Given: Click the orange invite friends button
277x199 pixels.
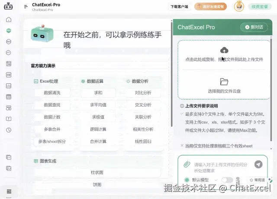Looking at the screenshot, I should (210, 6).
